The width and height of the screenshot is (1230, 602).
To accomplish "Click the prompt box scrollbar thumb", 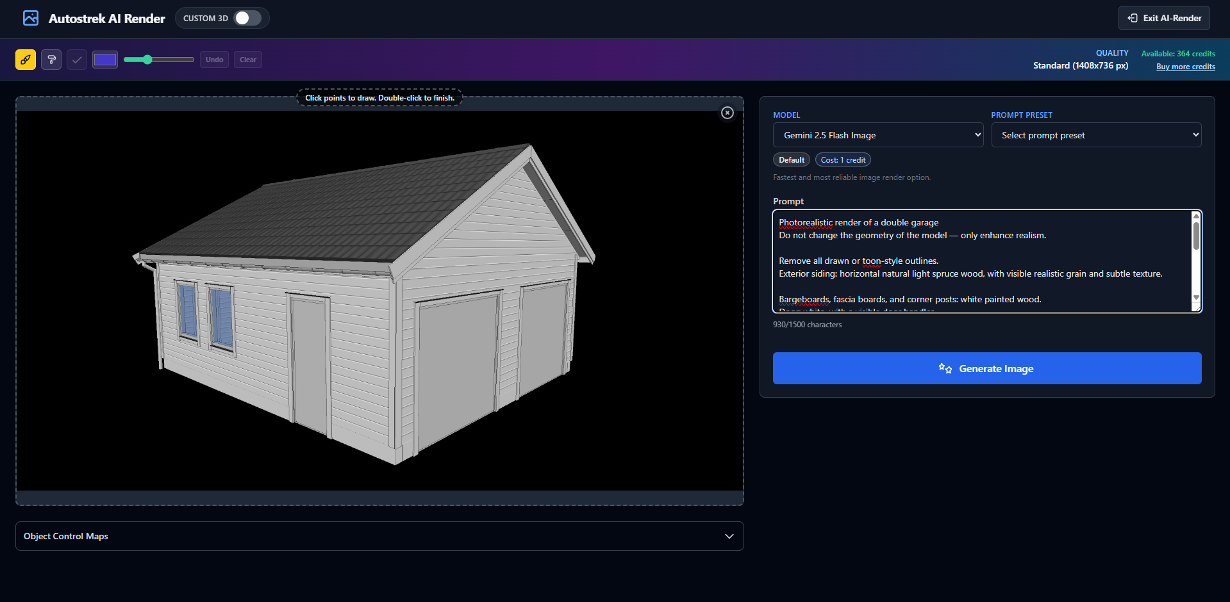I will 1196,236.
